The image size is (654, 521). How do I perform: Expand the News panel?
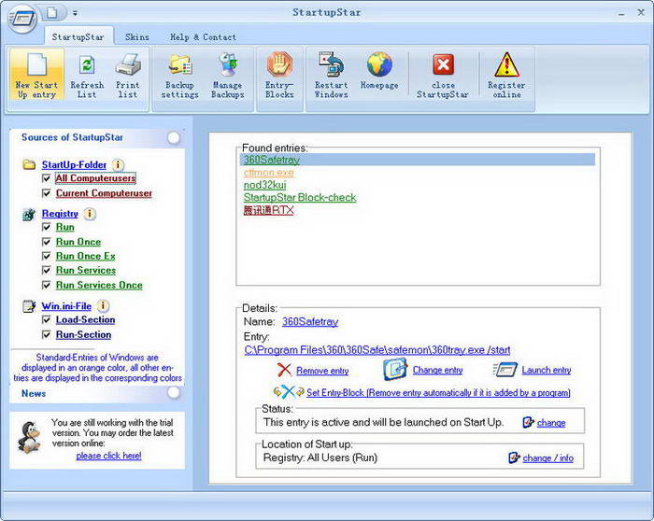click(x=174, y=394)
